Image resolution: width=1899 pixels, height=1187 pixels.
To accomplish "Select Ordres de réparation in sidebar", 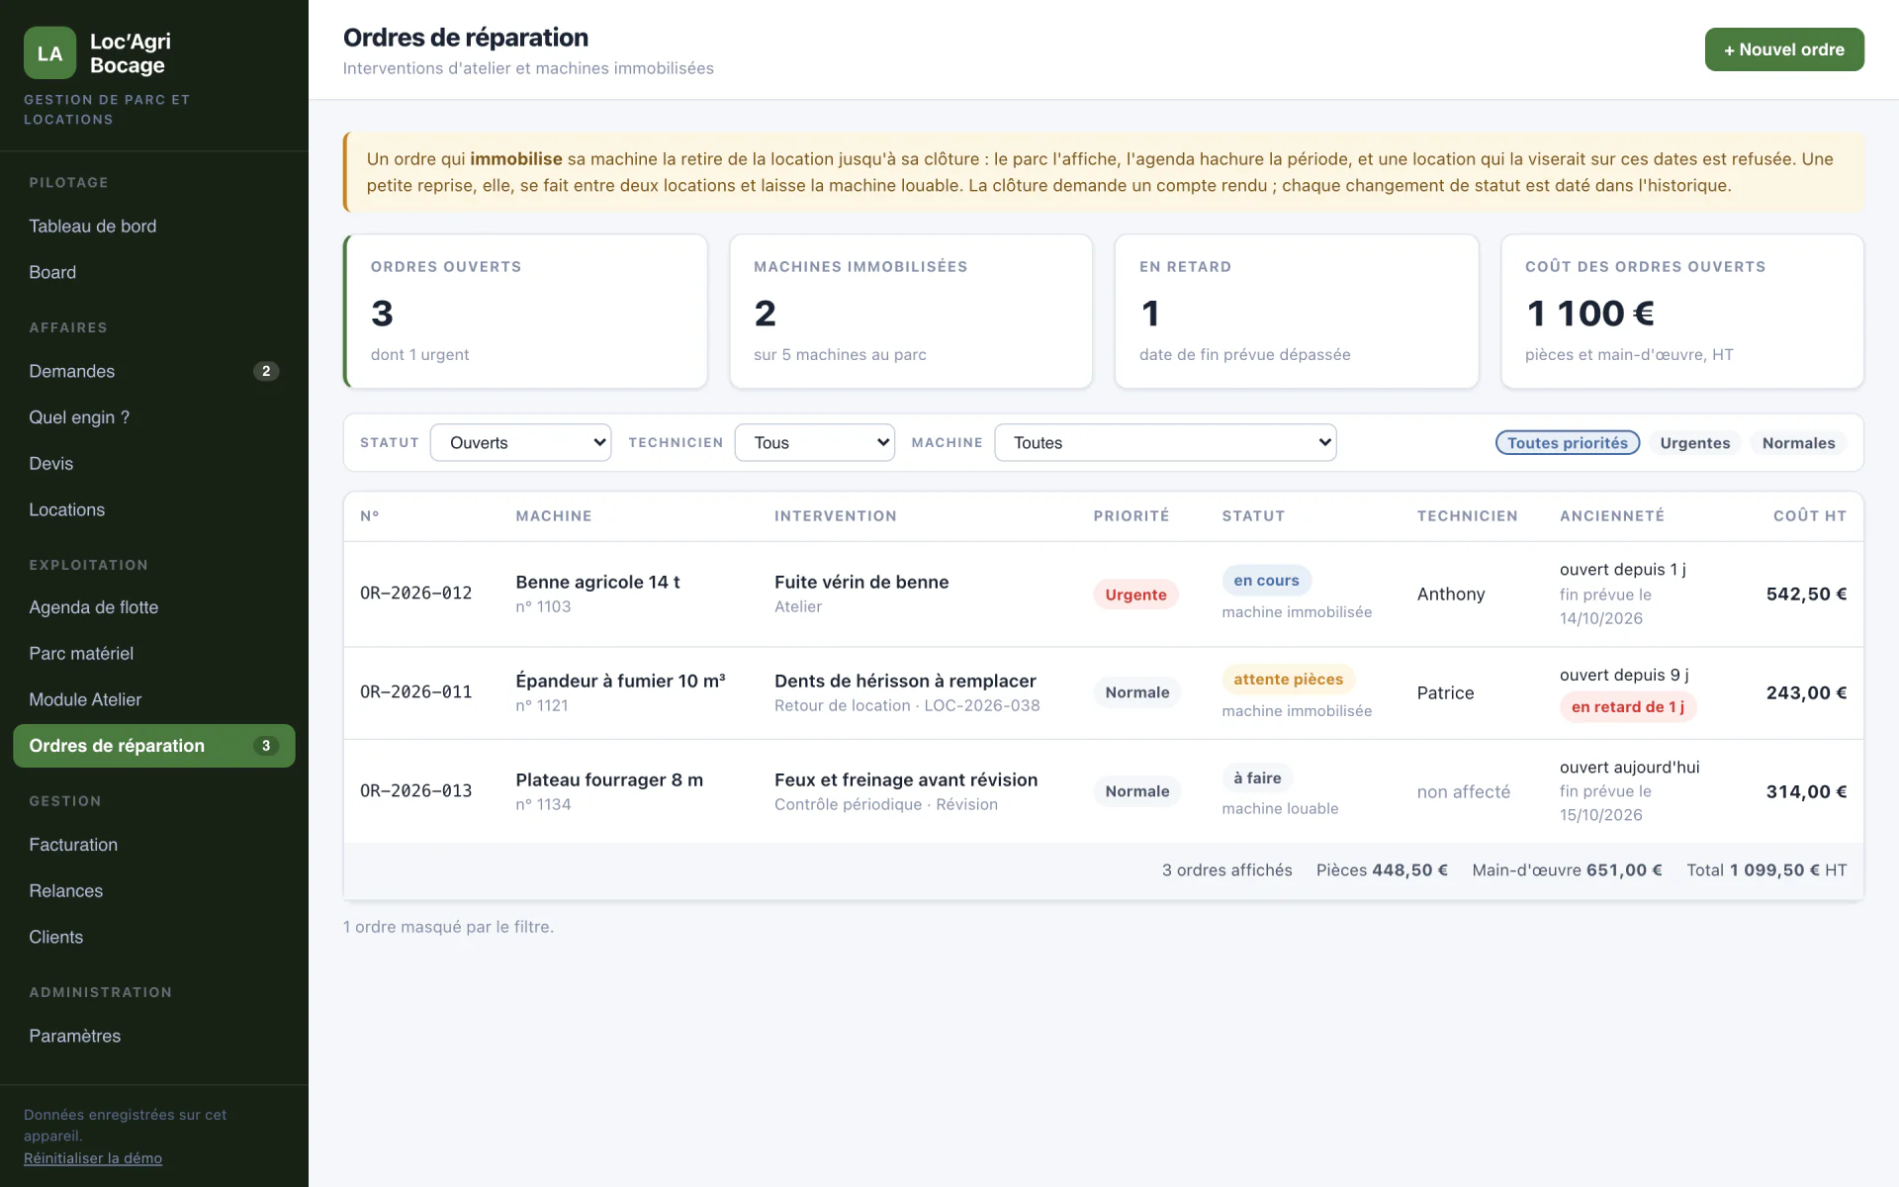I will coord(154,746).
